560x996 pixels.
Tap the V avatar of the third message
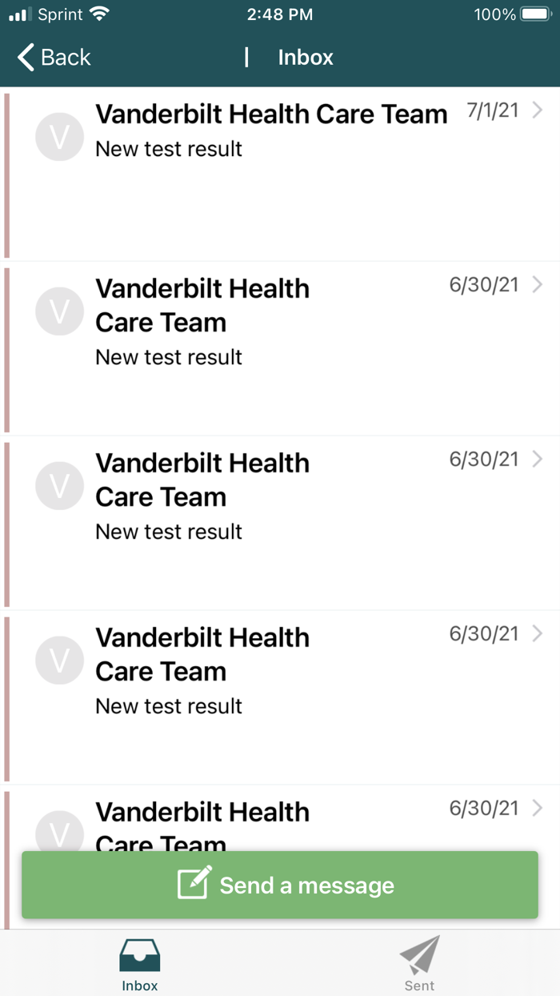click(x=59, y=485)
